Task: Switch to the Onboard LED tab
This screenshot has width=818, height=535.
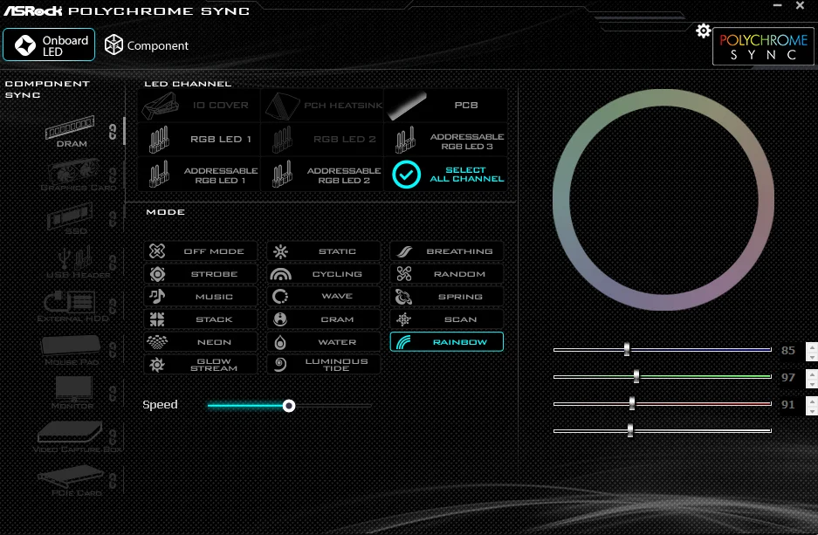Action: (49, 45)
